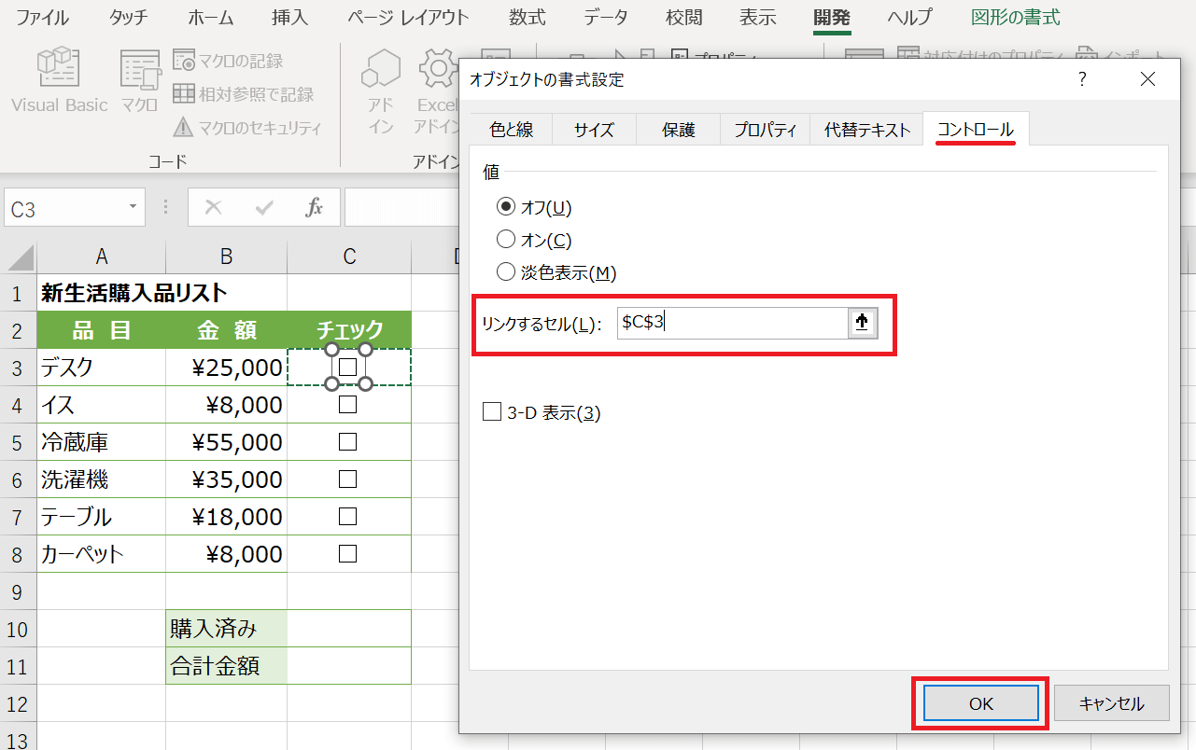
Task: Click the Cancel (キャンセル) button
Action: (1111, 704)
